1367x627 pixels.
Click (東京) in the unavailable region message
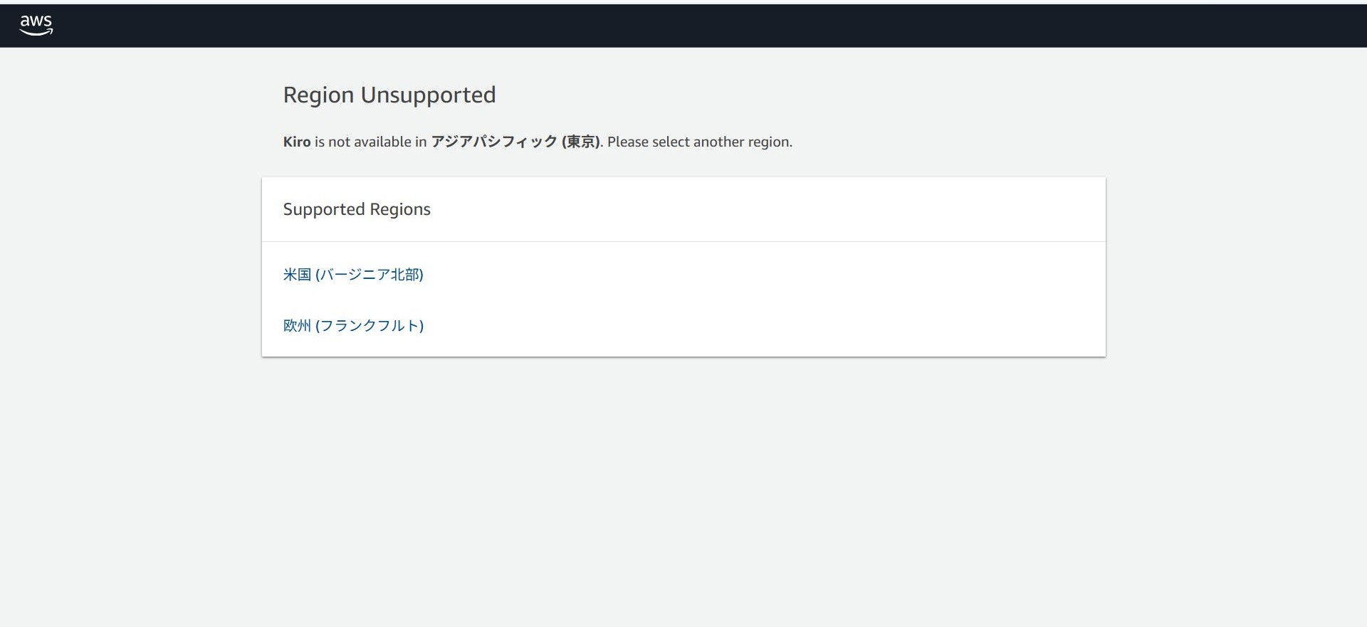click(581, 142)
